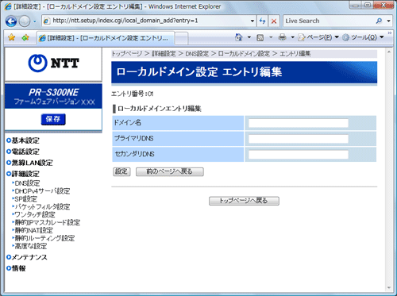Click the RSS feeds icon
This screenshot has height=296, width=397.
tap(260, 38)
